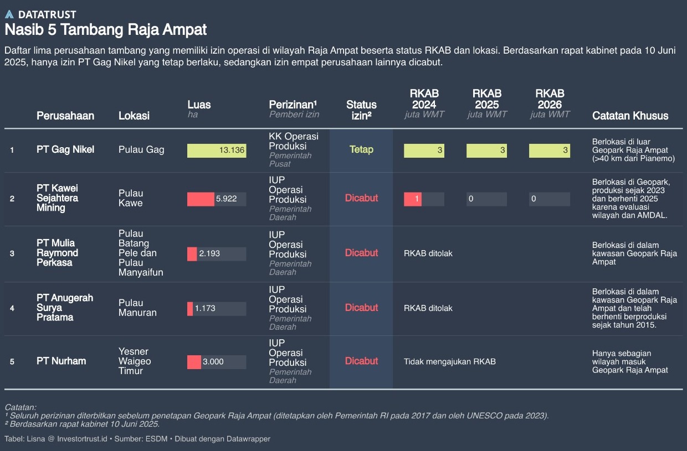
Task: Select the Tetap status cell
Action: pos(361,149)
